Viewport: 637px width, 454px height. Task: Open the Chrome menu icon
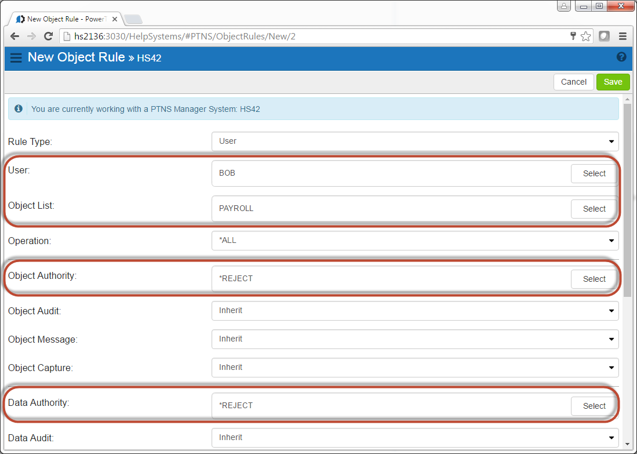623,36
